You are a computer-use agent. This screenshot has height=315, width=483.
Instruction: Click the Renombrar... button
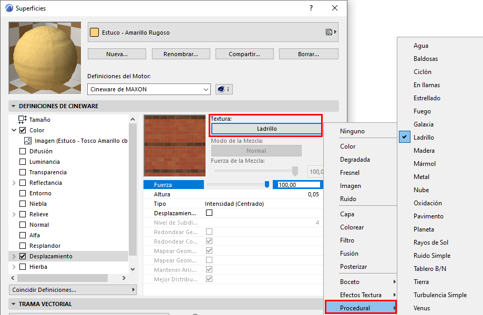[181, 54]
